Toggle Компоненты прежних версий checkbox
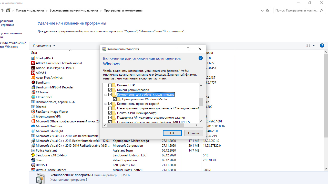 point(110,104)
